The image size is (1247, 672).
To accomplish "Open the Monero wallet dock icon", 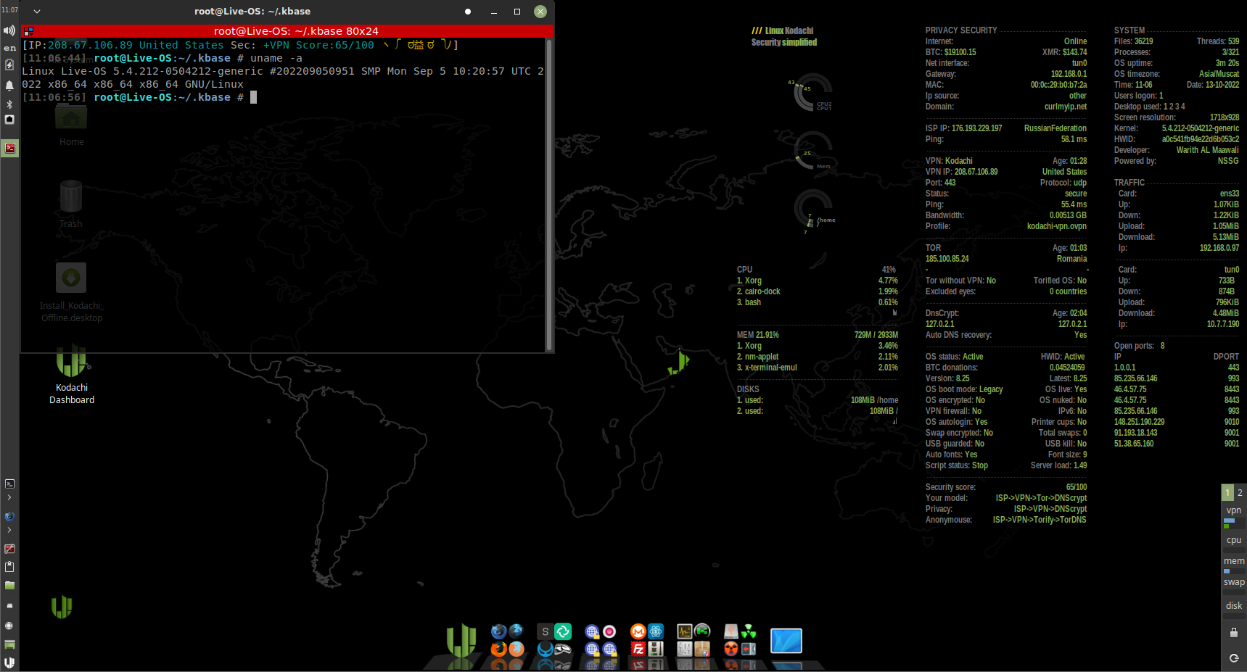I will tap(638, 631).
